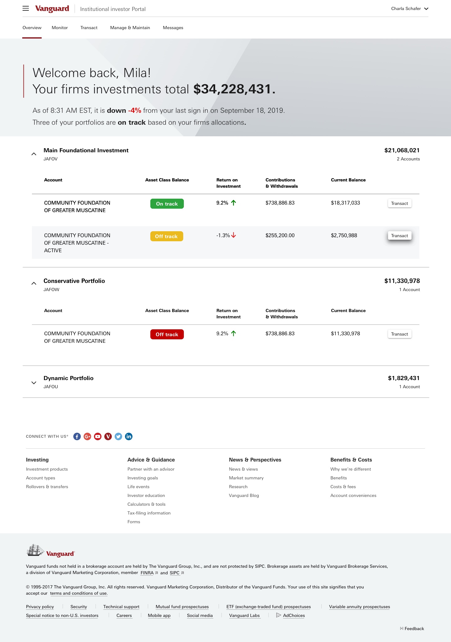Collapse Main Foundational Investment section
The height and width of the screenshot is (642, 451).
34,154
